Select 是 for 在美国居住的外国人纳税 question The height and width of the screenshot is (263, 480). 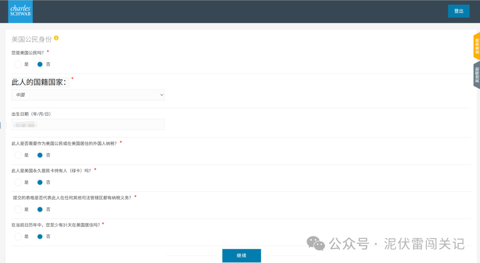point(18,155)
